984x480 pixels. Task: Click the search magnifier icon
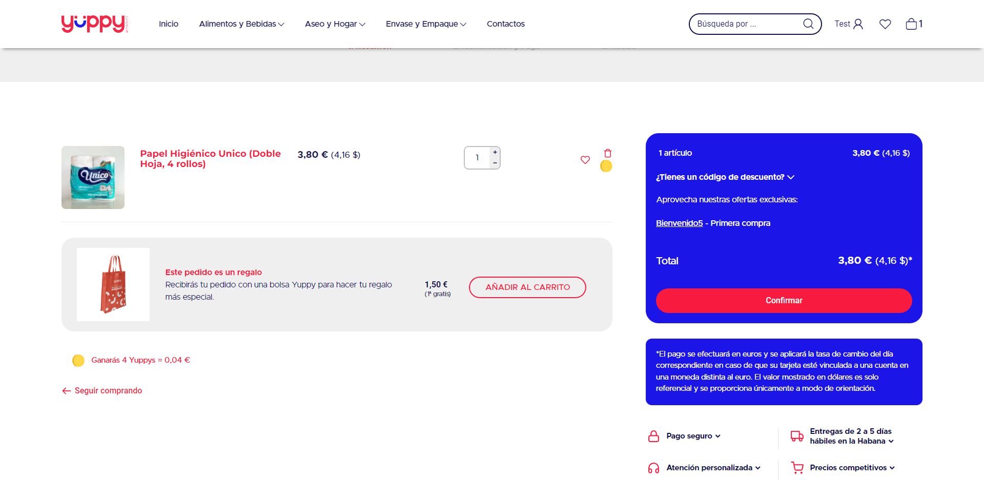(x=808, y=24)
